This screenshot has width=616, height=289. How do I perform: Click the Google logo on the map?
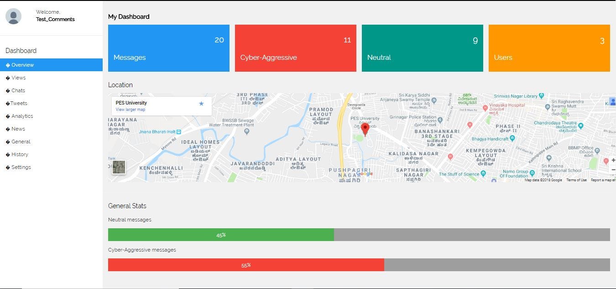365,173
